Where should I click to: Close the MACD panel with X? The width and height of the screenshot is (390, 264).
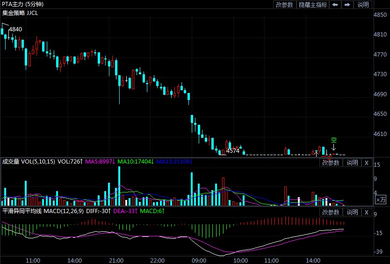[x=366, y=212]
